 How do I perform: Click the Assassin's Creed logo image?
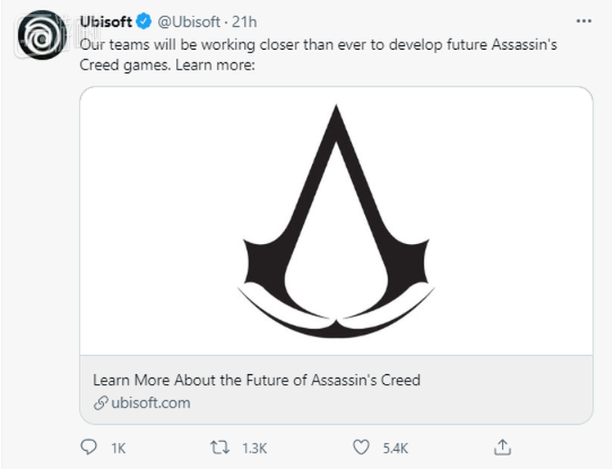pyautogui.click(x=336, y=221)
